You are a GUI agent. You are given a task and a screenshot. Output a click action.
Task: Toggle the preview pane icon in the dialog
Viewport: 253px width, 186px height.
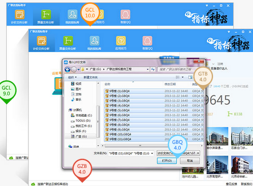(190, 77)
